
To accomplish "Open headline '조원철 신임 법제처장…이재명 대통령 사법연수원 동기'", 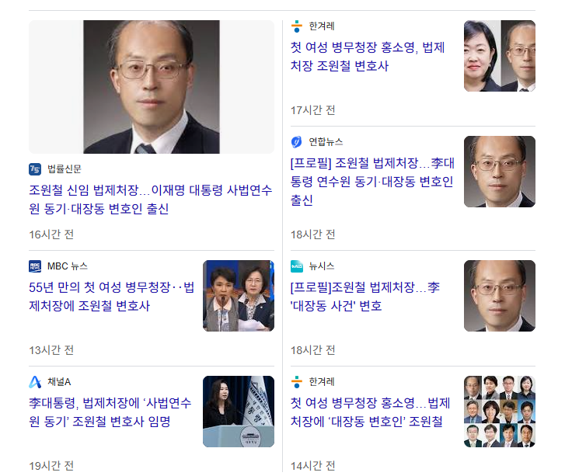I will point(151,200).
